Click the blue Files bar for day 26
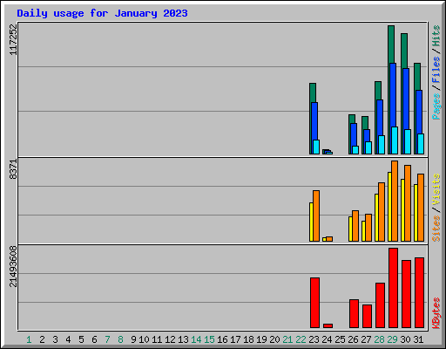This screenshot has height=349, width=446. tap(354, 134)
